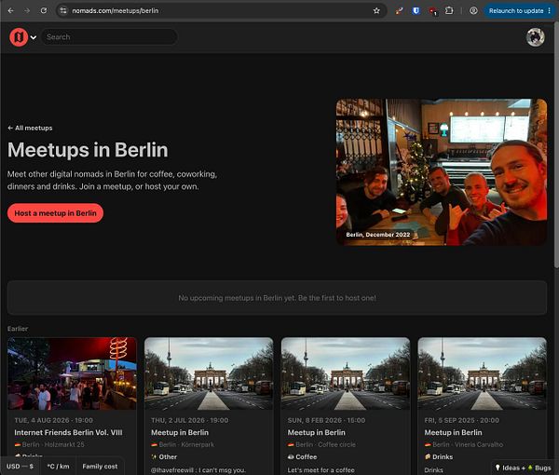Click the browser forward arrow
Image resolution: width=559 pixels, height=475 pixels.
27,10
